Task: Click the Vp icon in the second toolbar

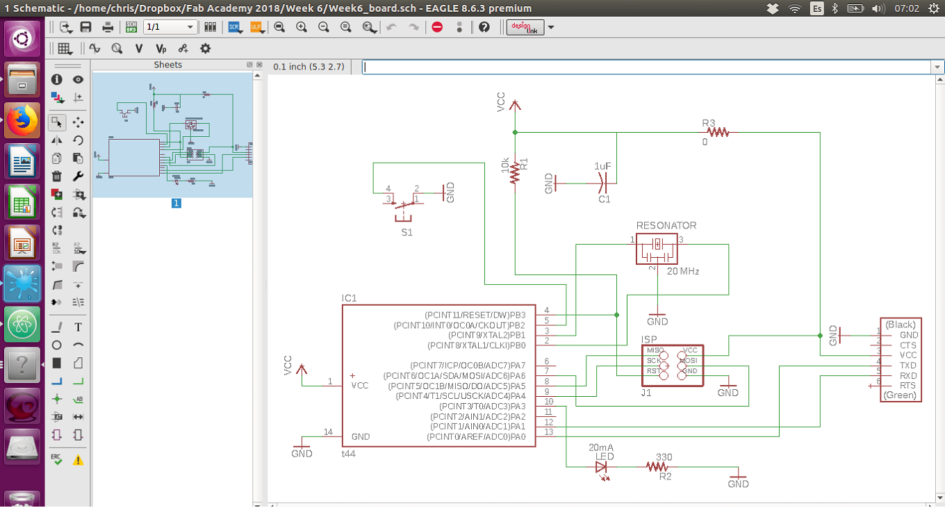Action: [161, 49]
